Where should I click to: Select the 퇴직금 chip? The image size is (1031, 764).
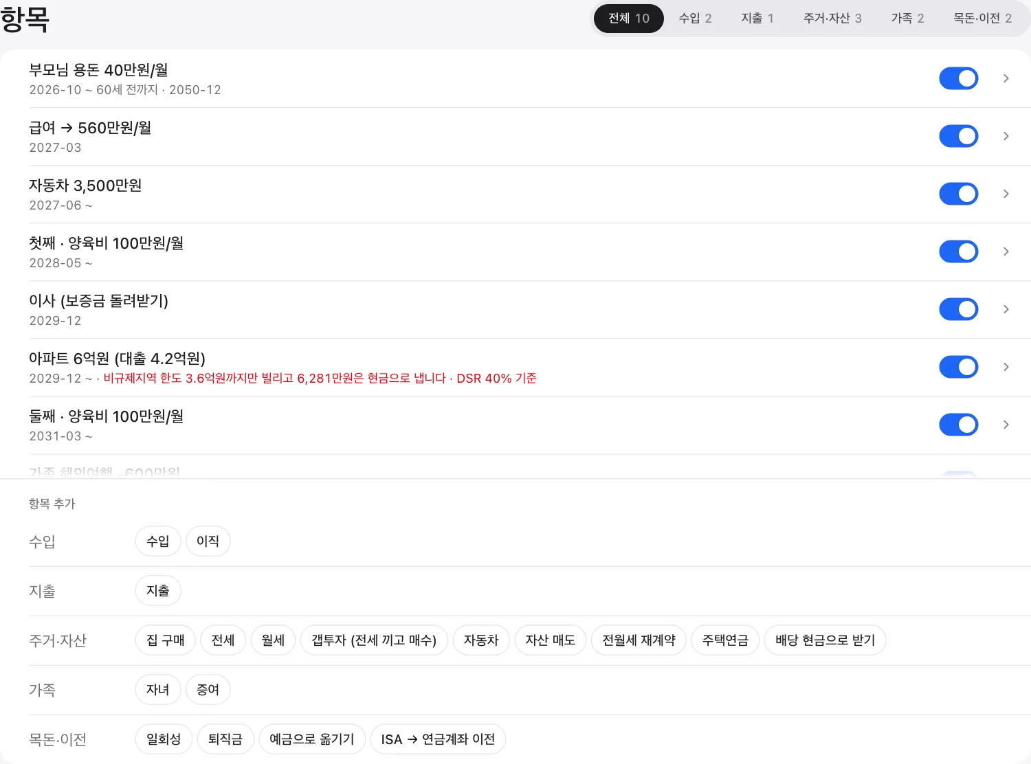coord(225,739)
